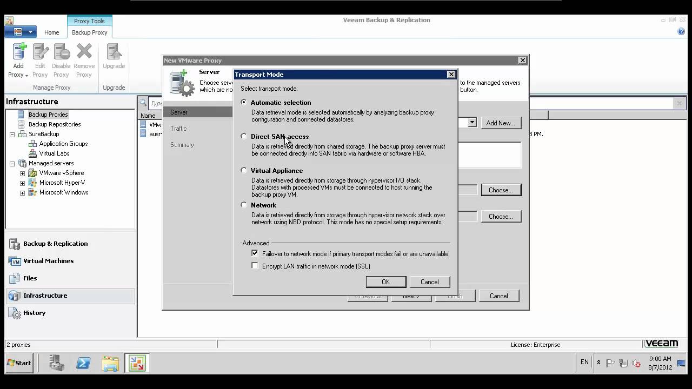Go to the Traffic wizard step

pos(178,129)
